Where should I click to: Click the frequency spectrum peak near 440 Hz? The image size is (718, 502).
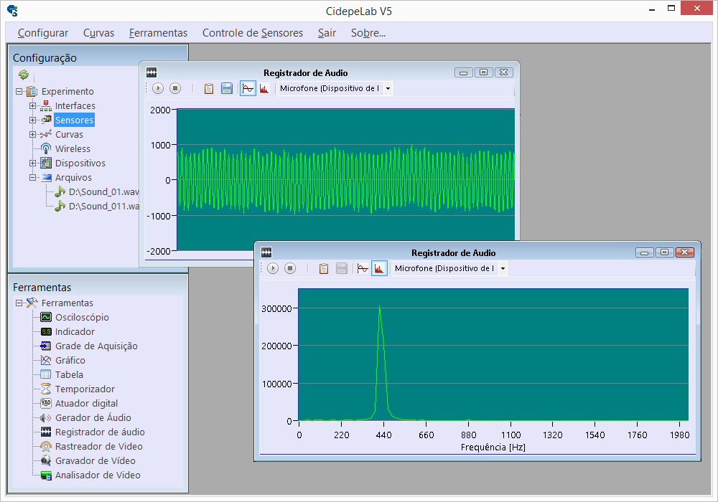380,307
